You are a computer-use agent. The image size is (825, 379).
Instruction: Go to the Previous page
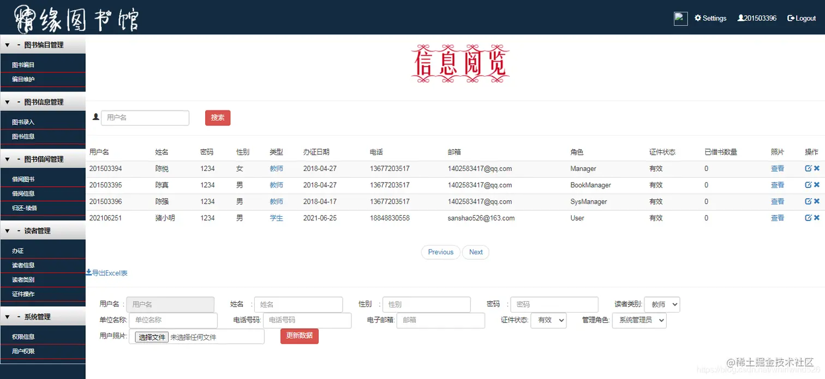point(441,252)
